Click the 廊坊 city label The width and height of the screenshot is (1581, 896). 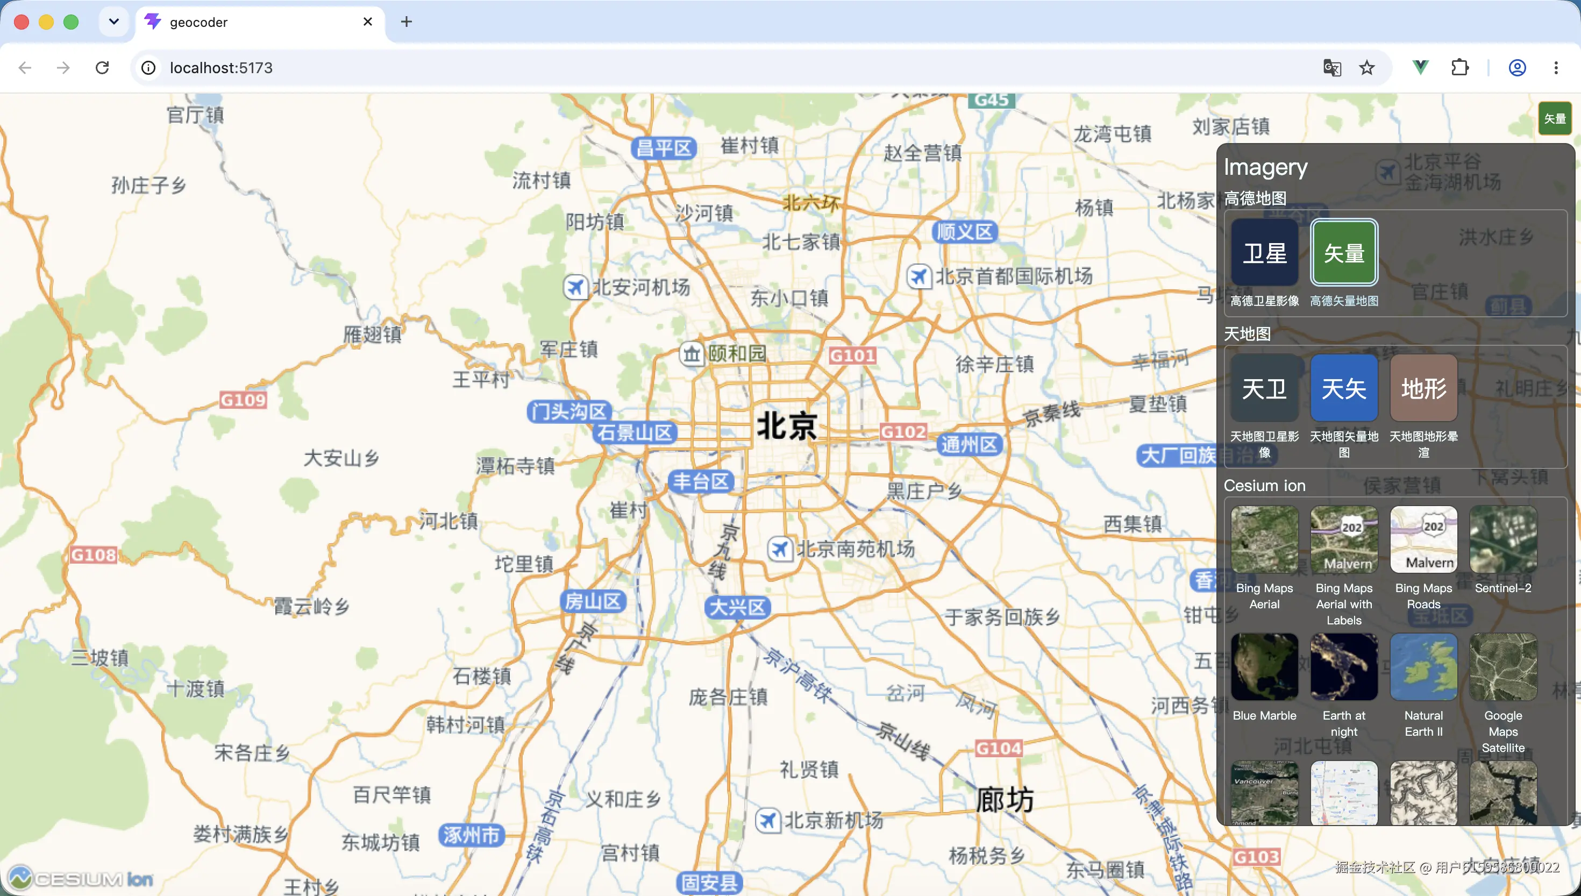[x=1005, y=800]
